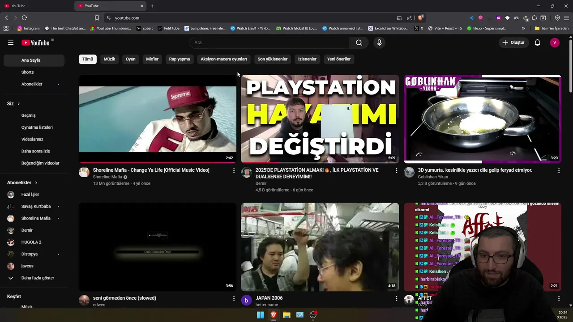
Task: Open options menu for seni görmeden önce
Action: click(234, 298)
